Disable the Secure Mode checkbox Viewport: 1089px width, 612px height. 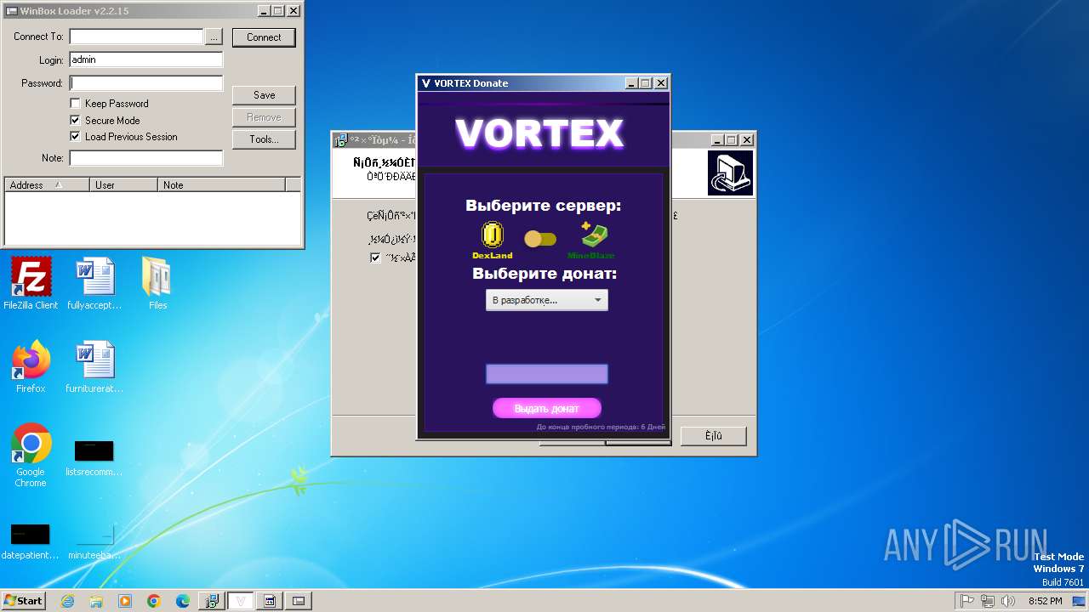pos(75,121)
